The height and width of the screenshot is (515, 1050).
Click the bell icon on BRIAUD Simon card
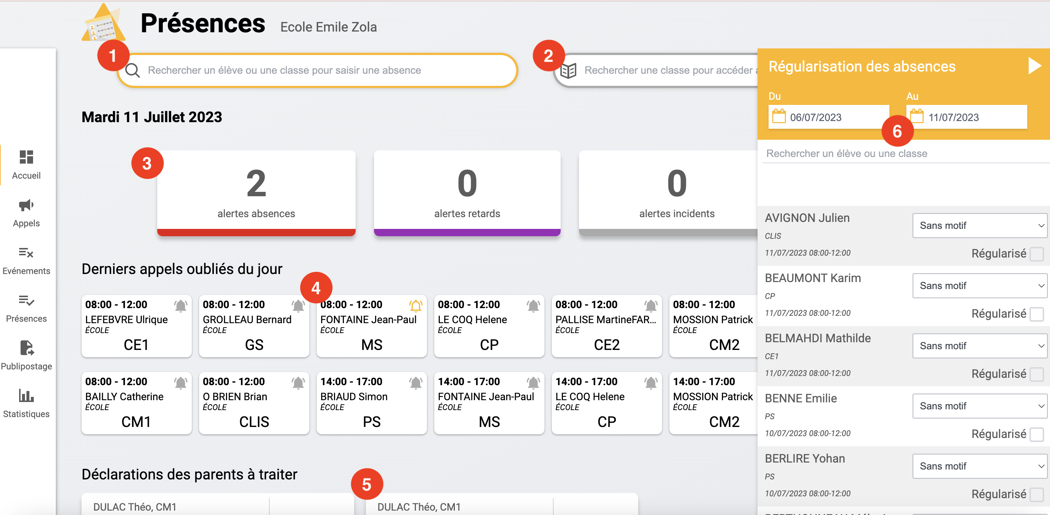tap(416, 382)
